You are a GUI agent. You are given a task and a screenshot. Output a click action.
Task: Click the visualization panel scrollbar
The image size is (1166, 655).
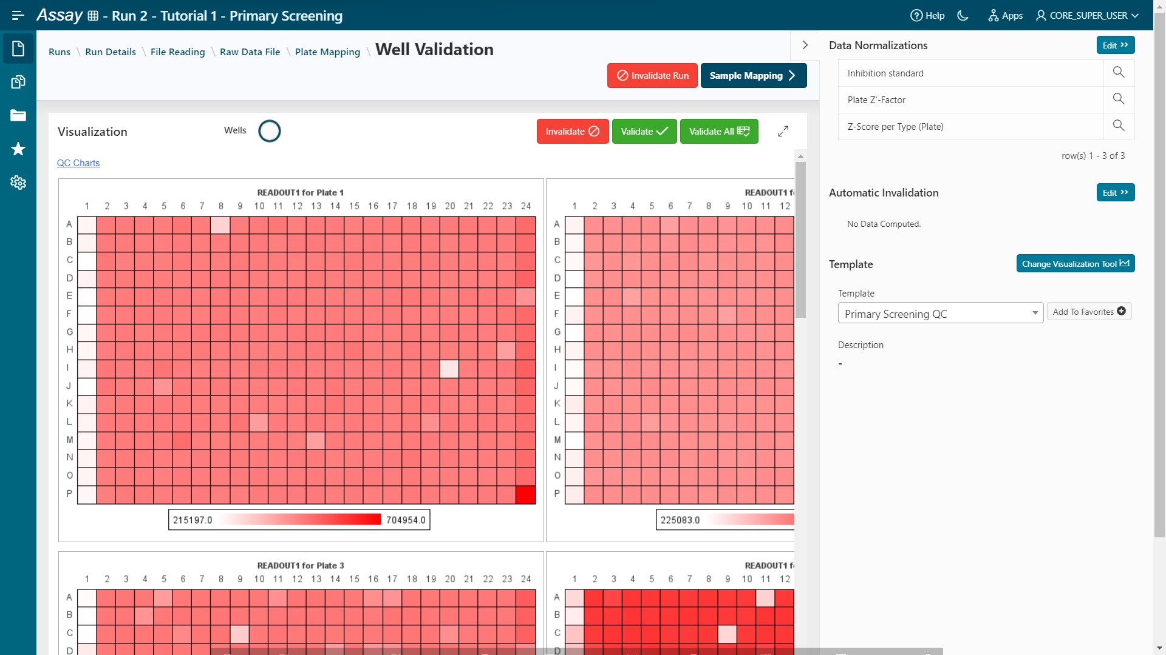[800, 240]
